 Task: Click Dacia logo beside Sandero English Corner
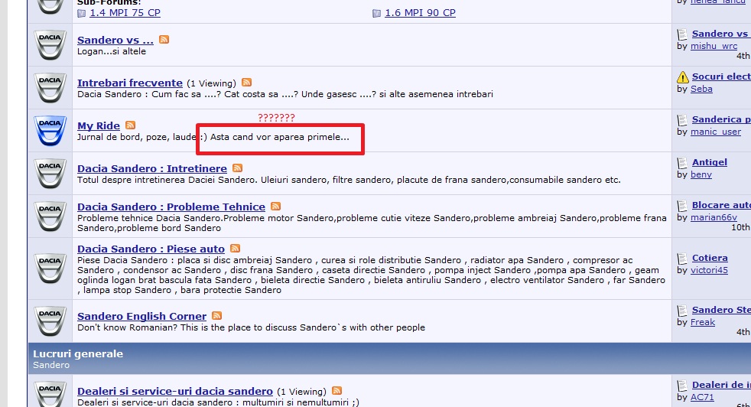coord(50,321)
